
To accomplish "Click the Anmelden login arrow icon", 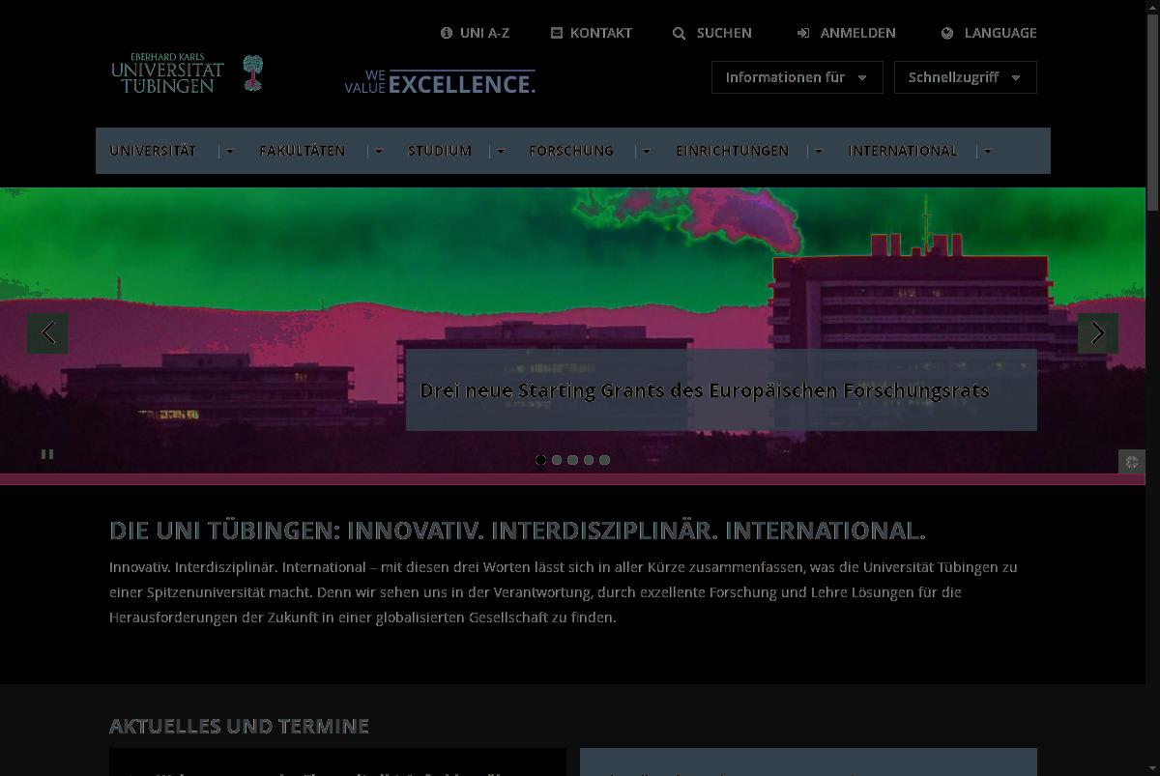I will point(803,33).
